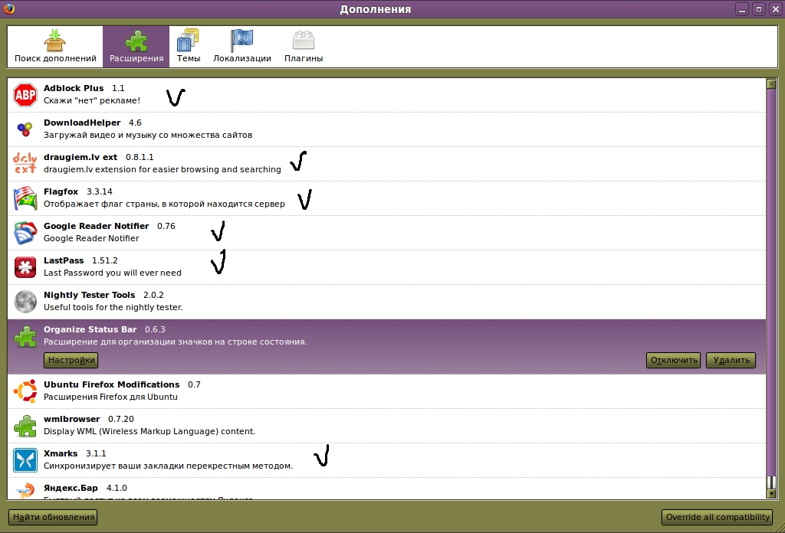785x533 pixels.
Task: Select the wmlbrowser 0.7.20 entry
Action: point(386,426)
